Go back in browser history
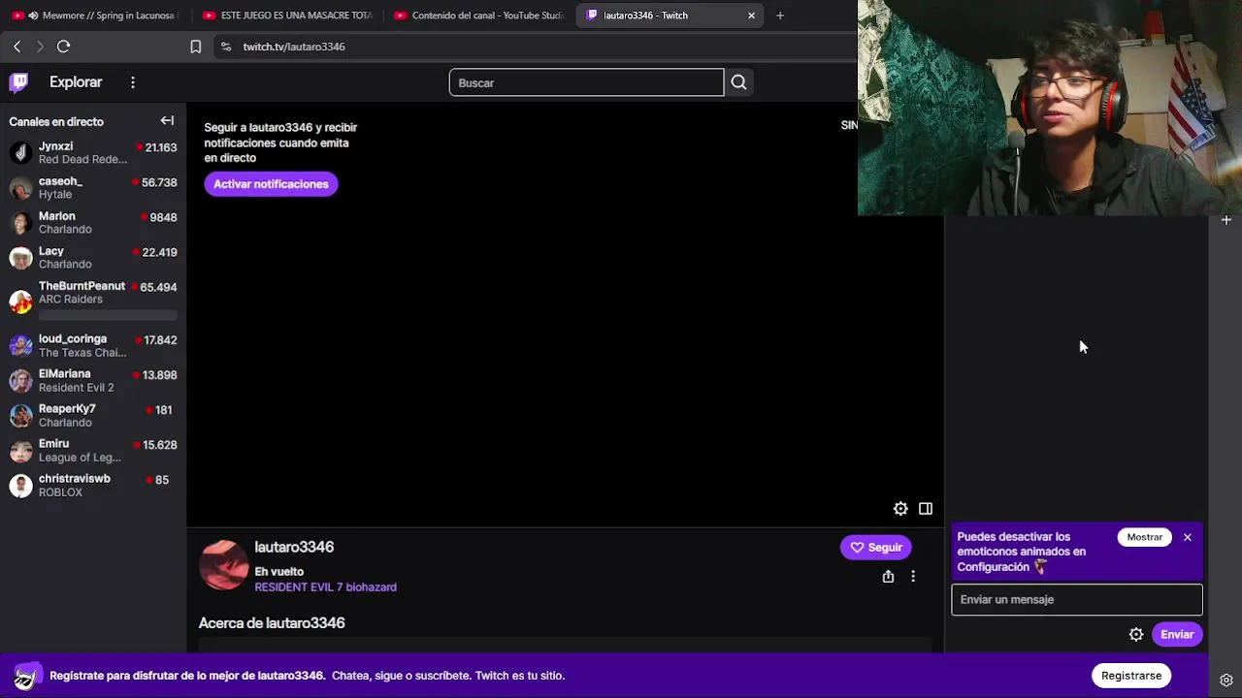1242x698 pixels. coord(16,47)
